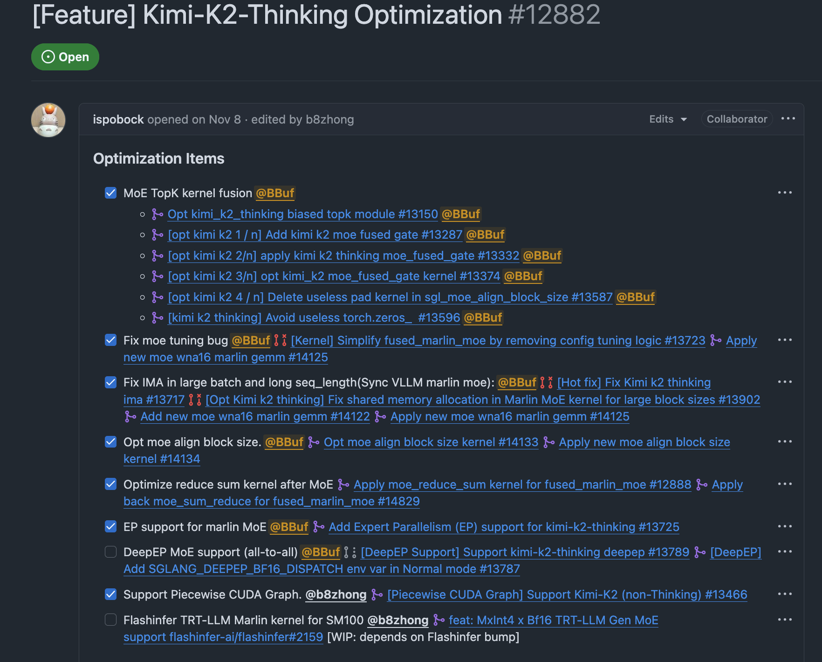The image size is (822, 662).
Task: Click closed PR icon before #13902 link
Action: pyautogui.click(x=195, y=400)
